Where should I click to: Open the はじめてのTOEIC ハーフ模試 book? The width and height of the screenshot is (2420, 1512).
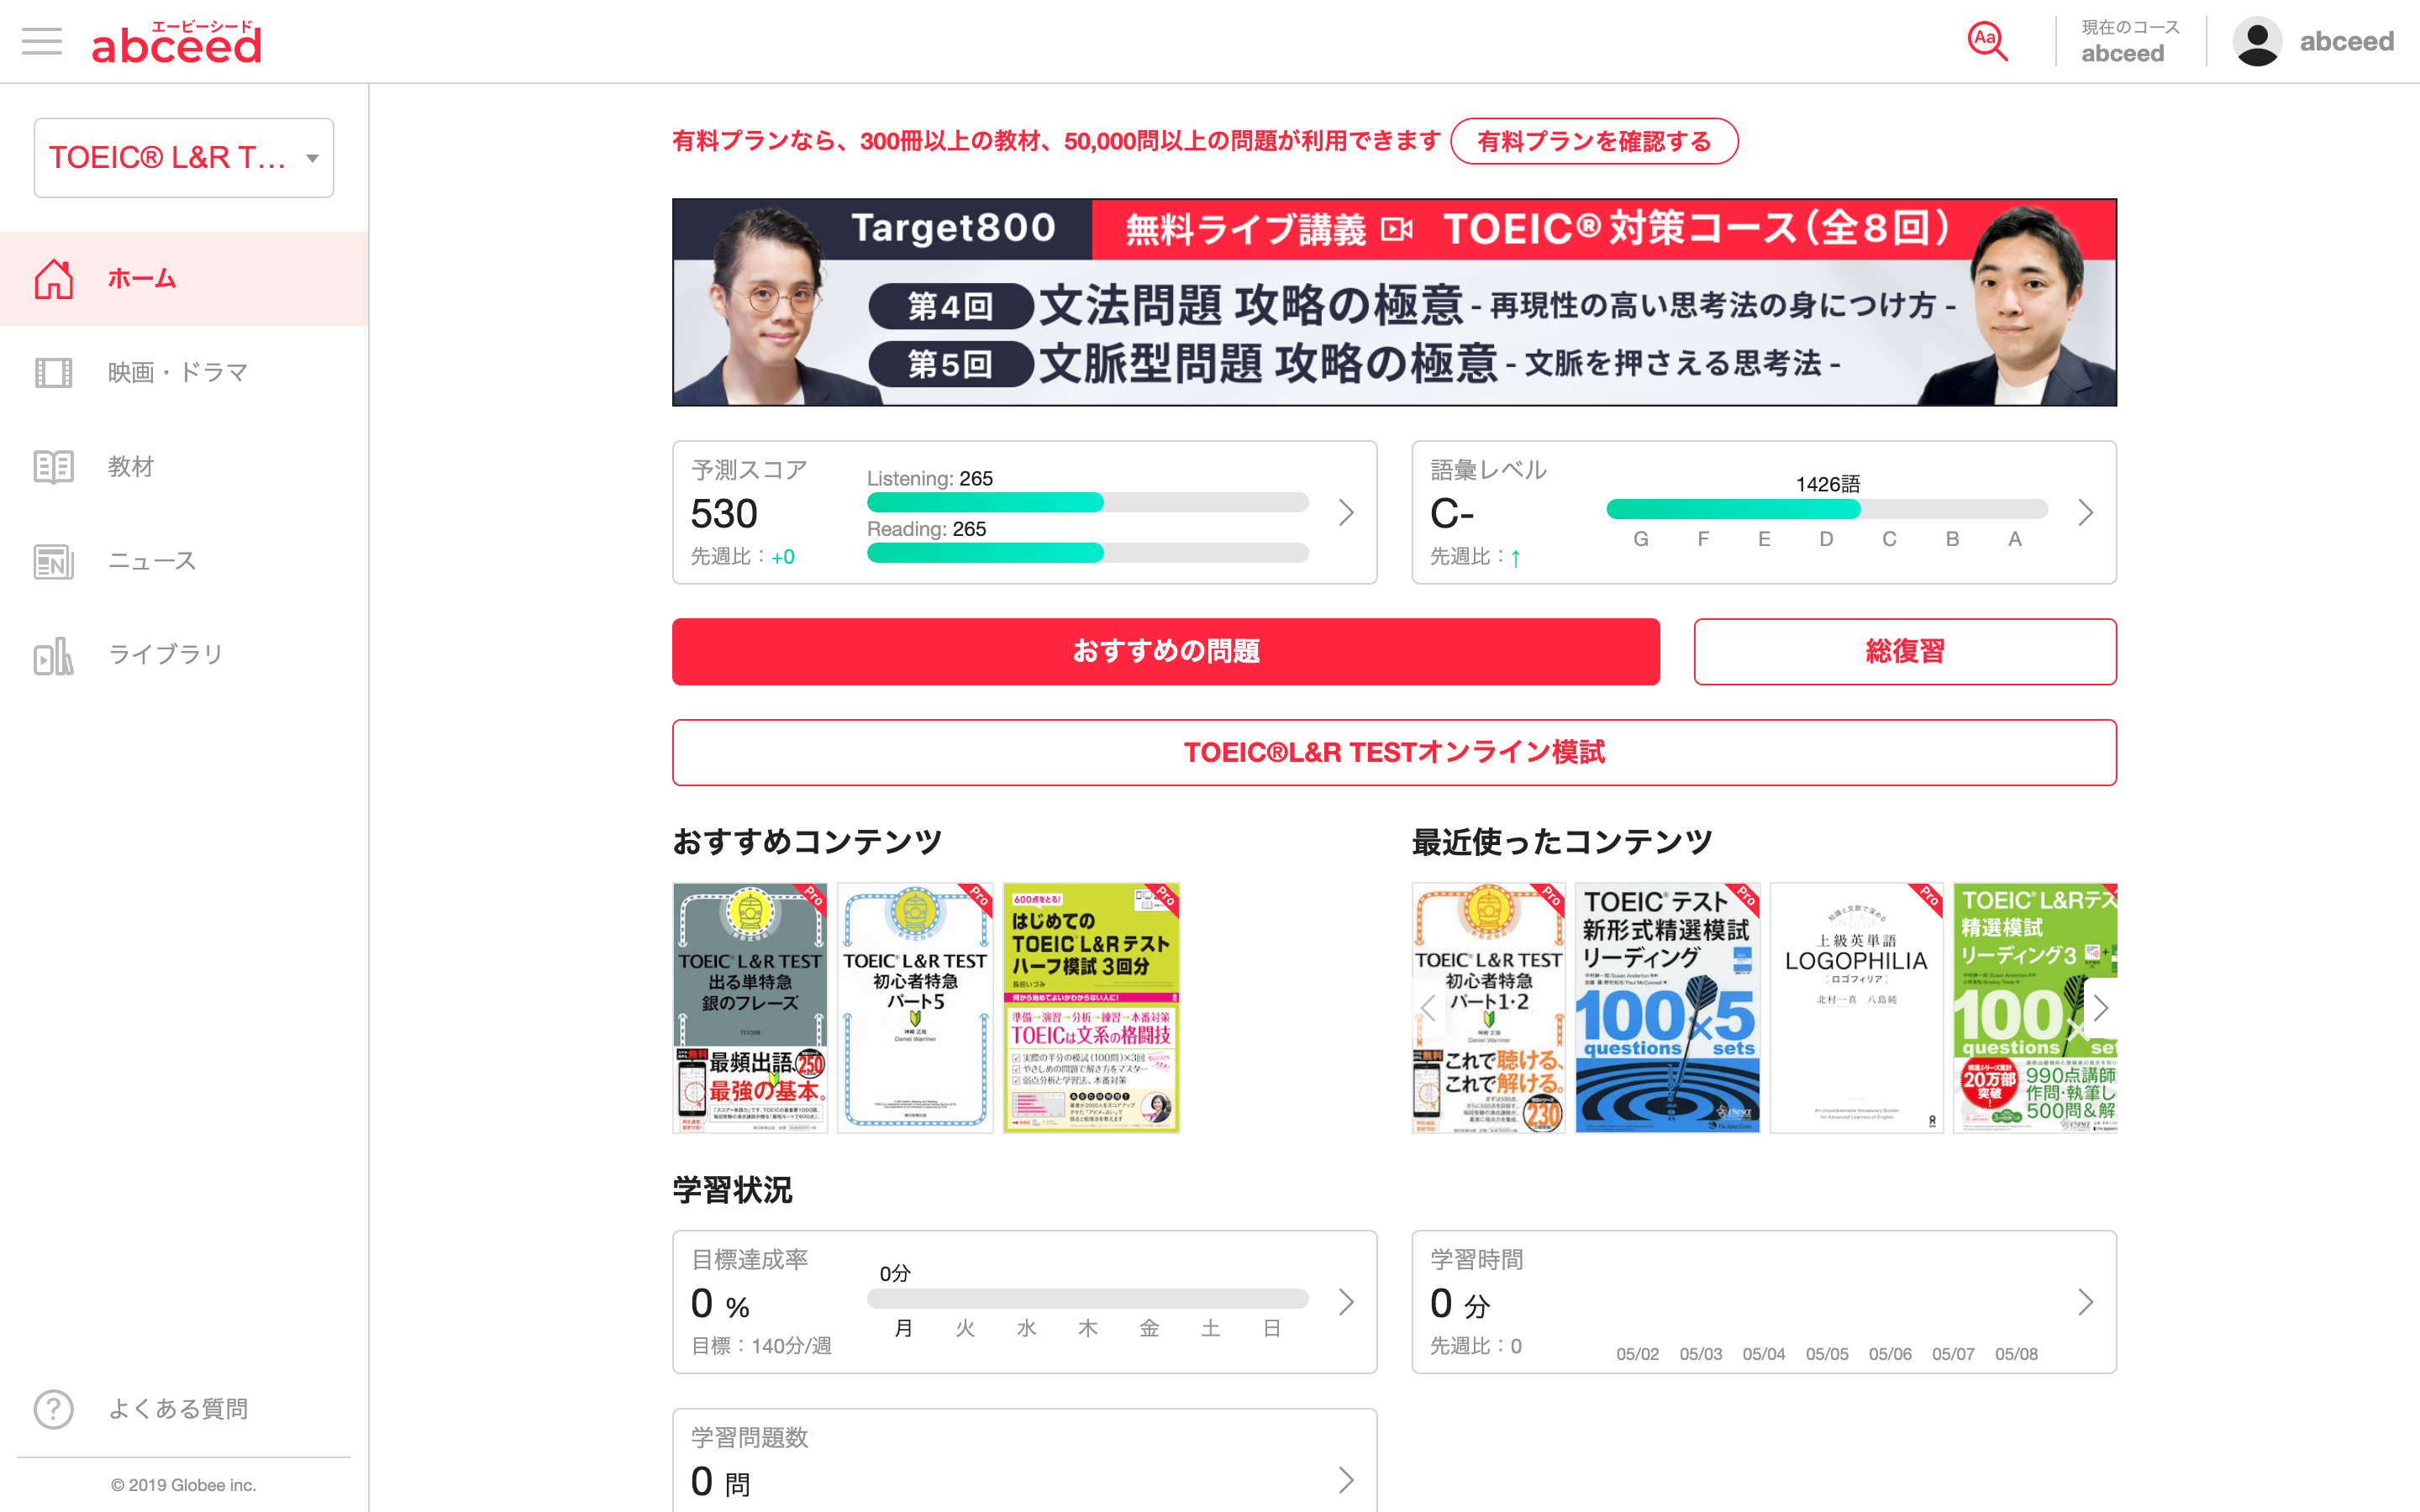[x=1091, y=1008]
